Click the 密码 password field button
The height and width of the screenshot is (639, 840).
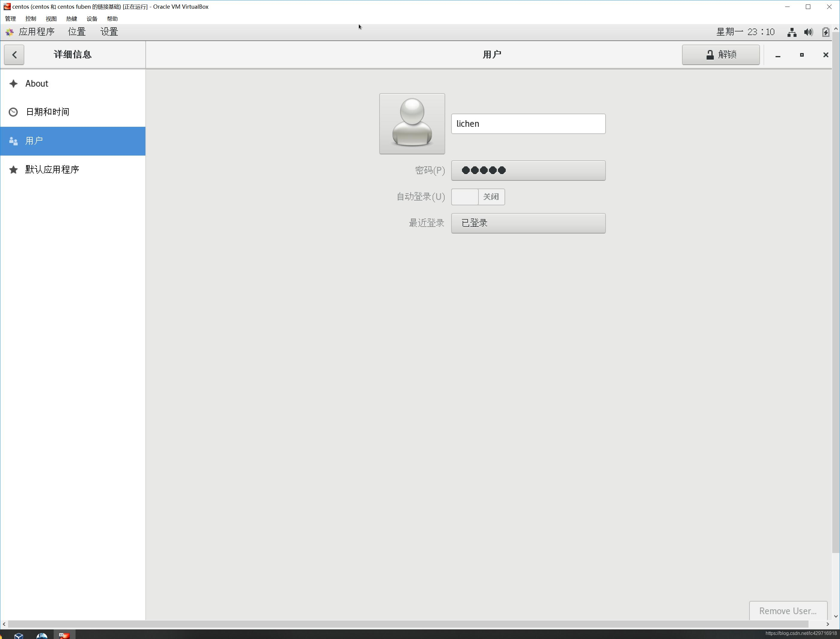[528, 171]
